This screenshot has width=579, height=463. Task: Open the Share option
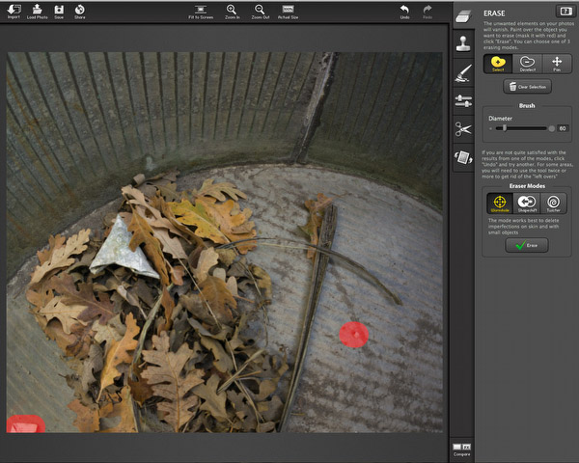[x=80, y=12]
